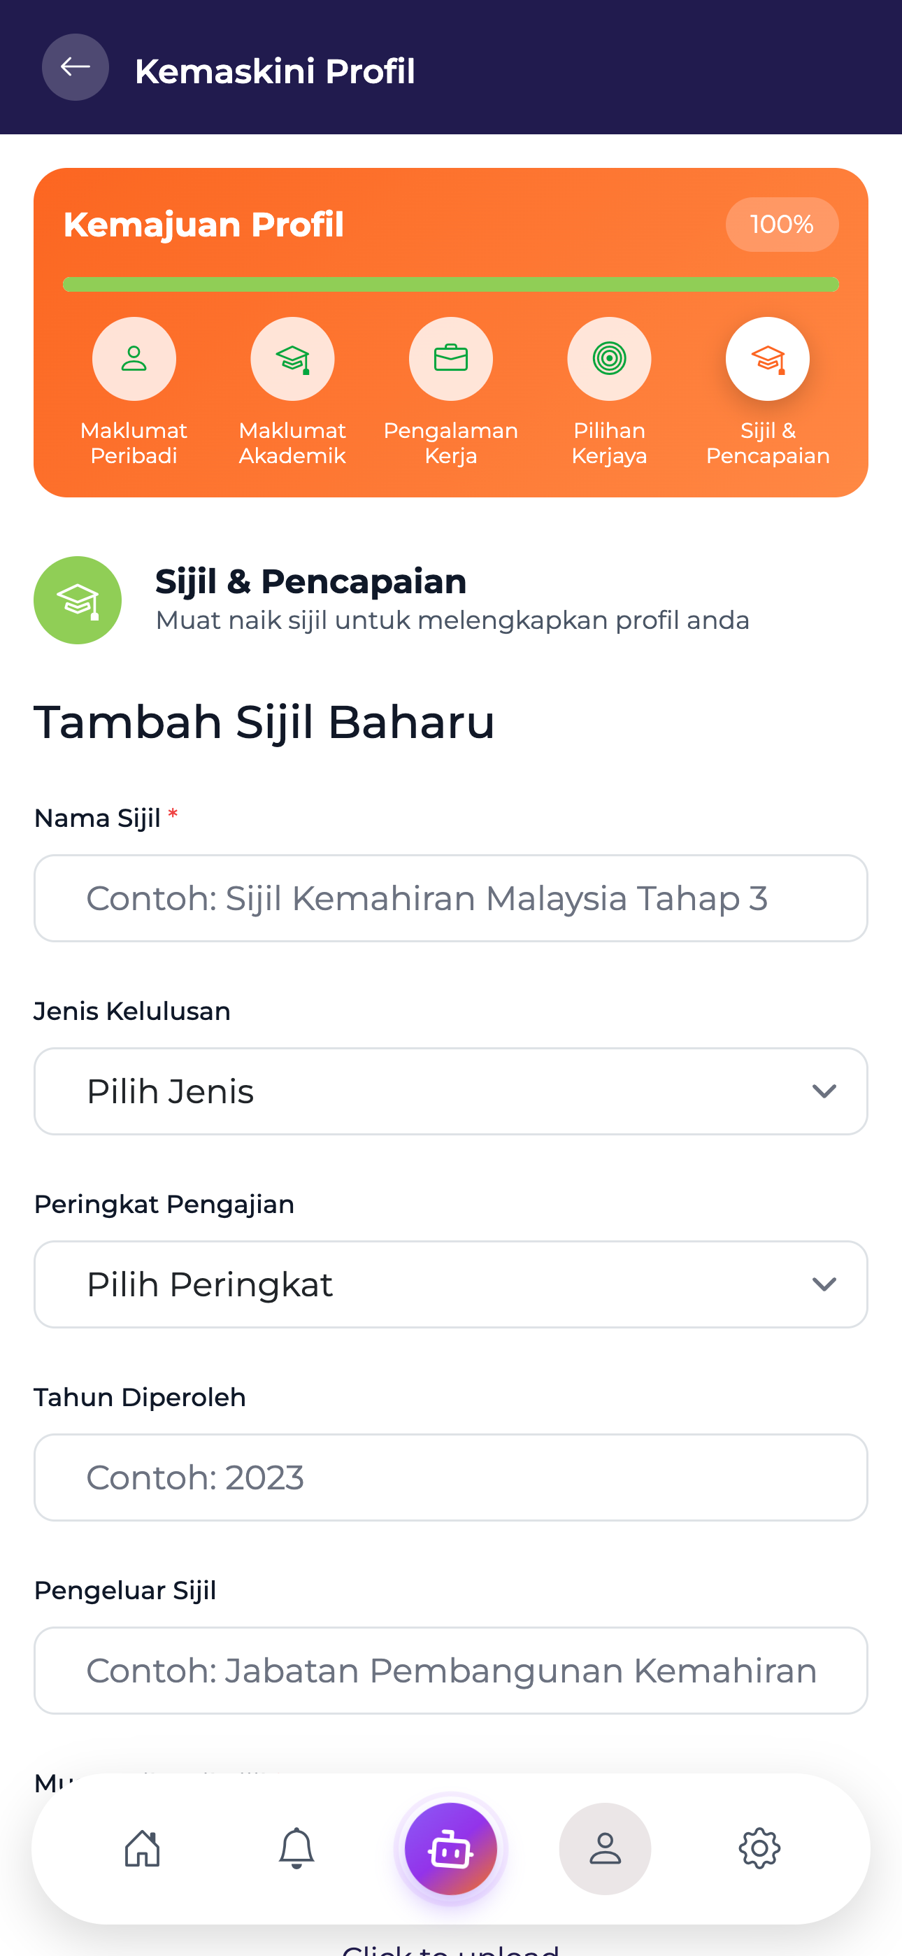
Task: Open the settings gear icon
Action: click(x=759, y=1848)
